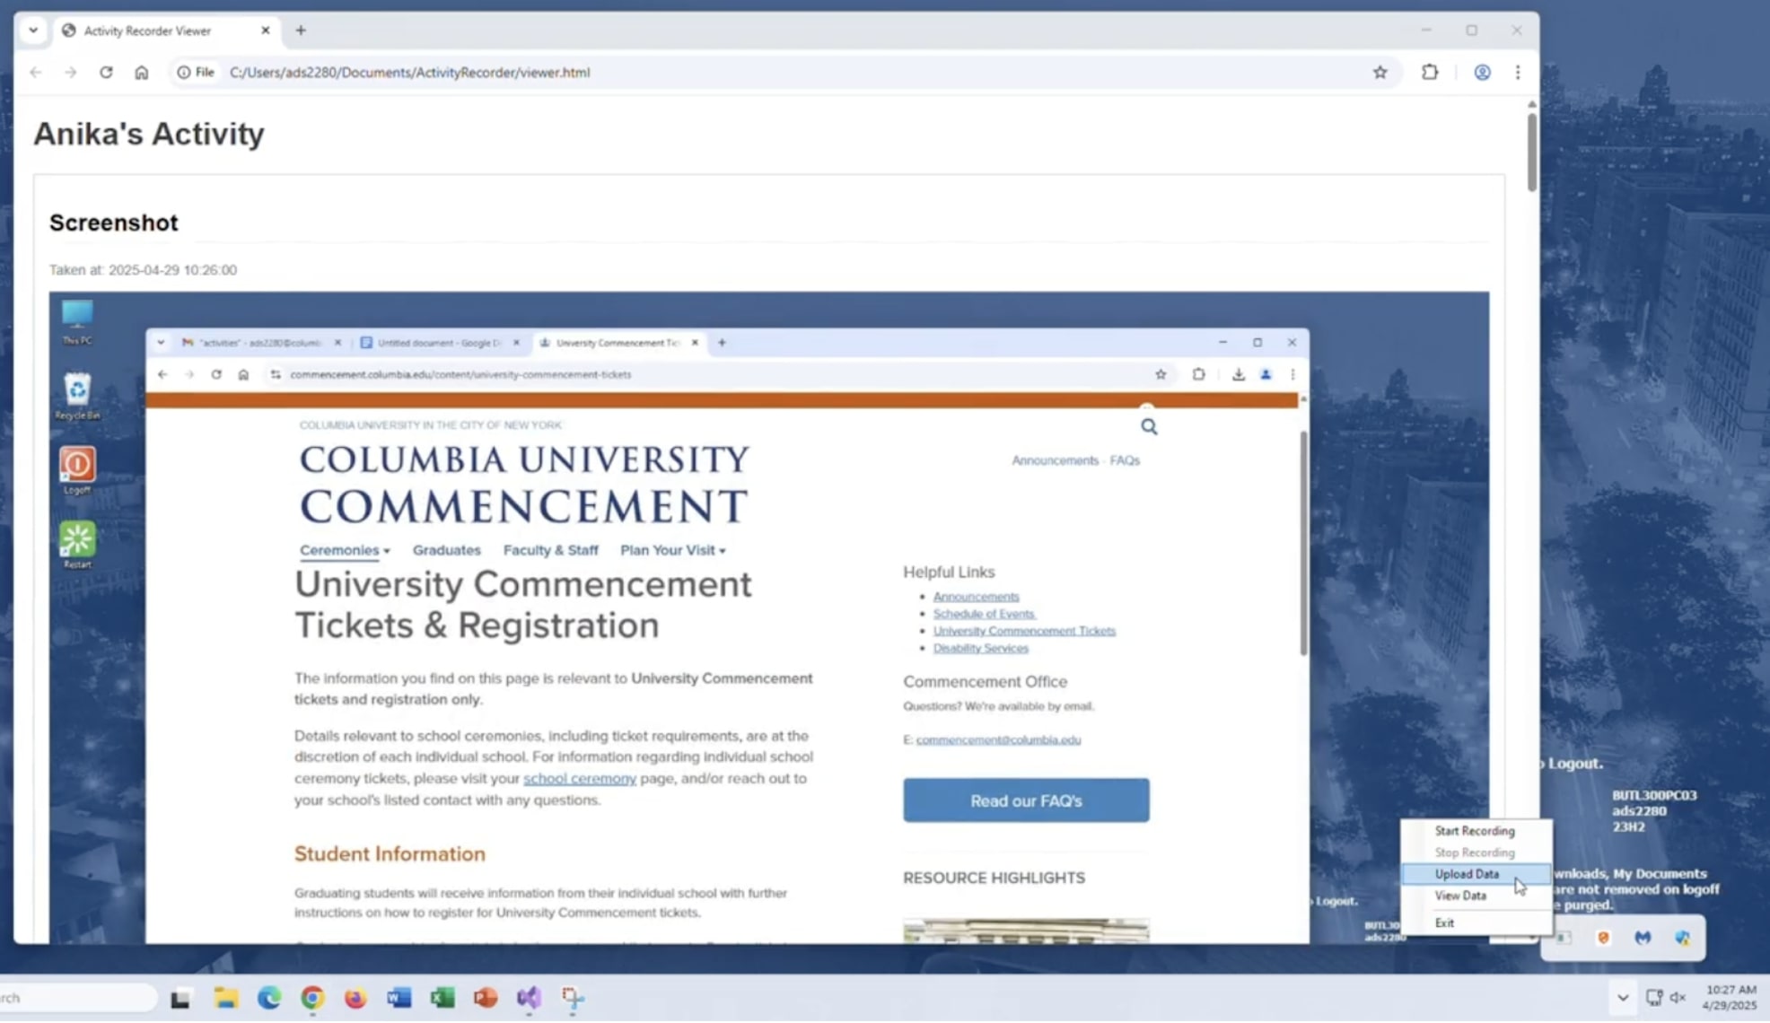Click the "Taken at: 2025-04-29 10:26:00" timestamp

pos(143,270)
